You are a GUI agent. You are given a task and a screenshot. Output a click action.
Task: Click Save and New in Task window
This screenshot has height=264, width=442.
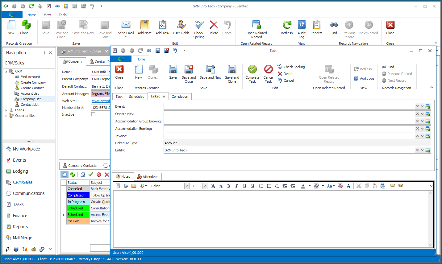pos(210,72)
